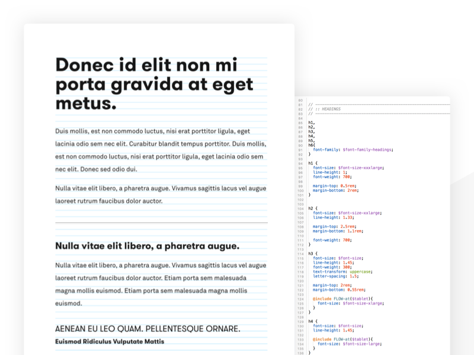Click the heading word 'metus.'

click(86, 103)
